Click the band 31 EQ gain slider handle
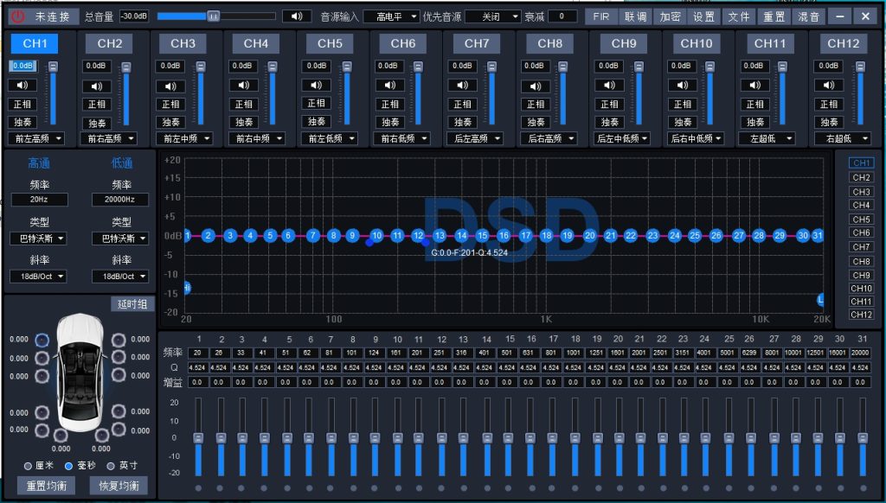 tap(863, 438)
